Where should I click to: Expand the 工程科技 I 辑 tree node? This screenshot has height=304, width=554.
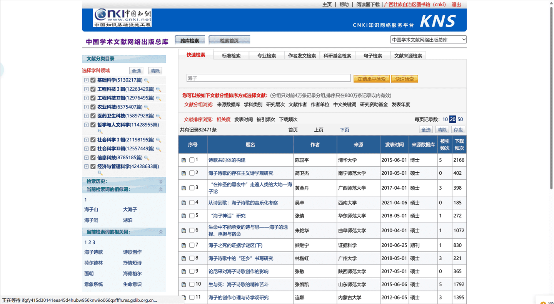coord(86,89)
